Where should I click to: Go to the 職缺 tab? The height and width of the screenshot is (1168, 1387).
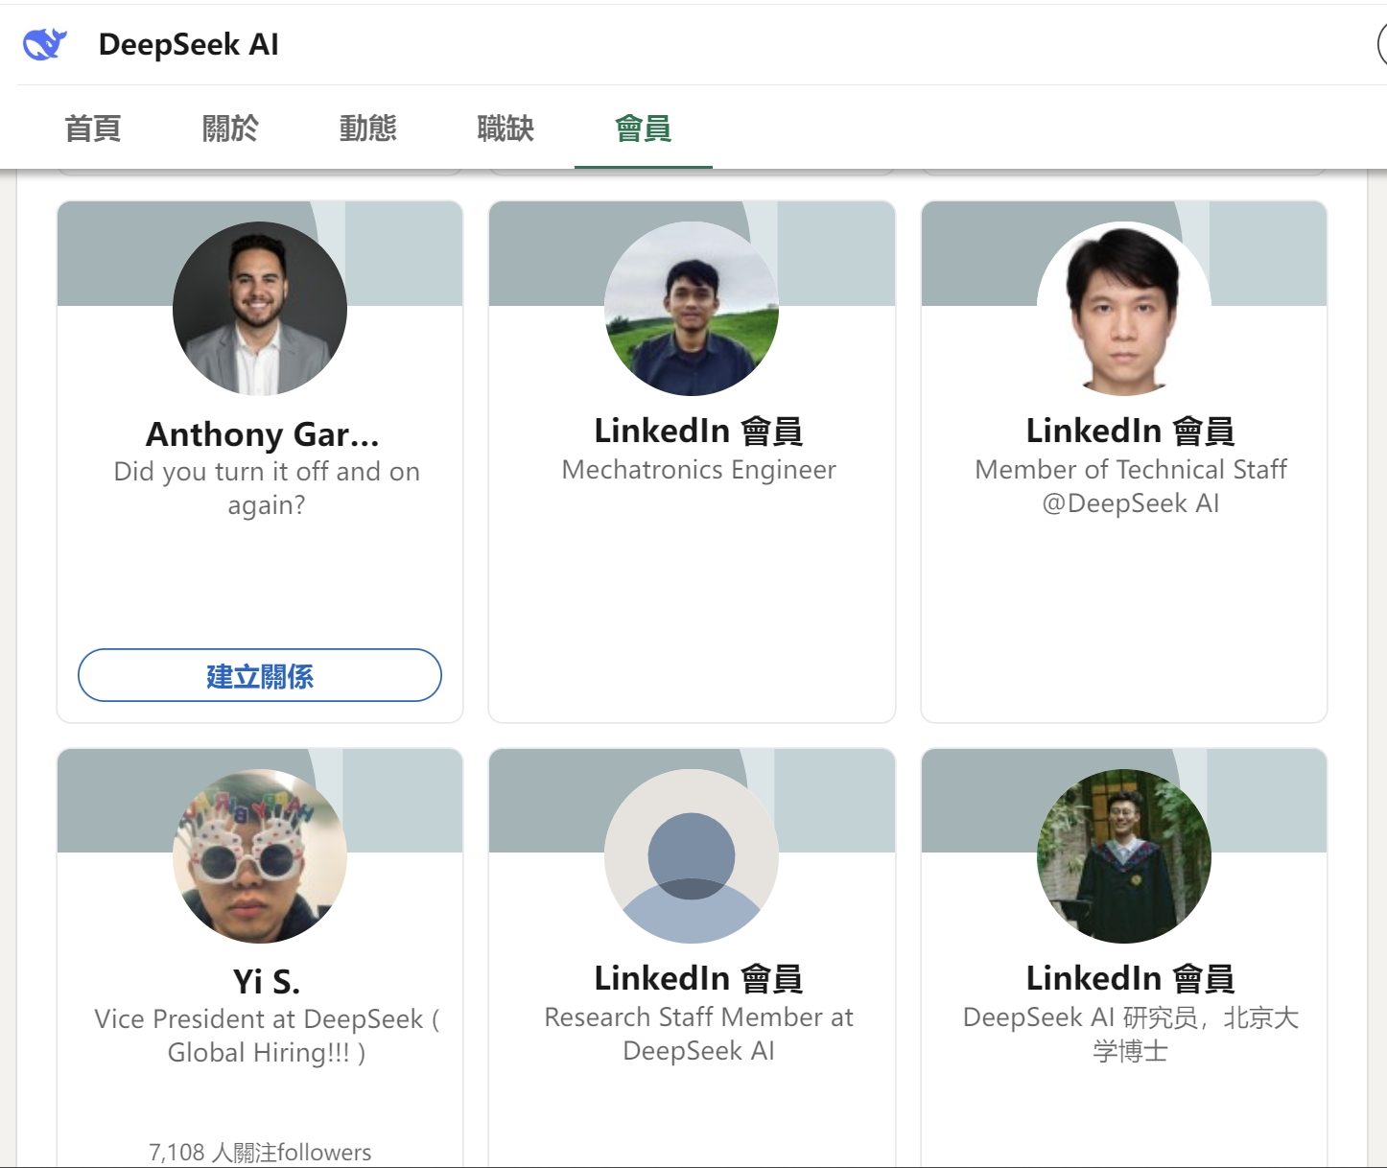coord(505,128)
